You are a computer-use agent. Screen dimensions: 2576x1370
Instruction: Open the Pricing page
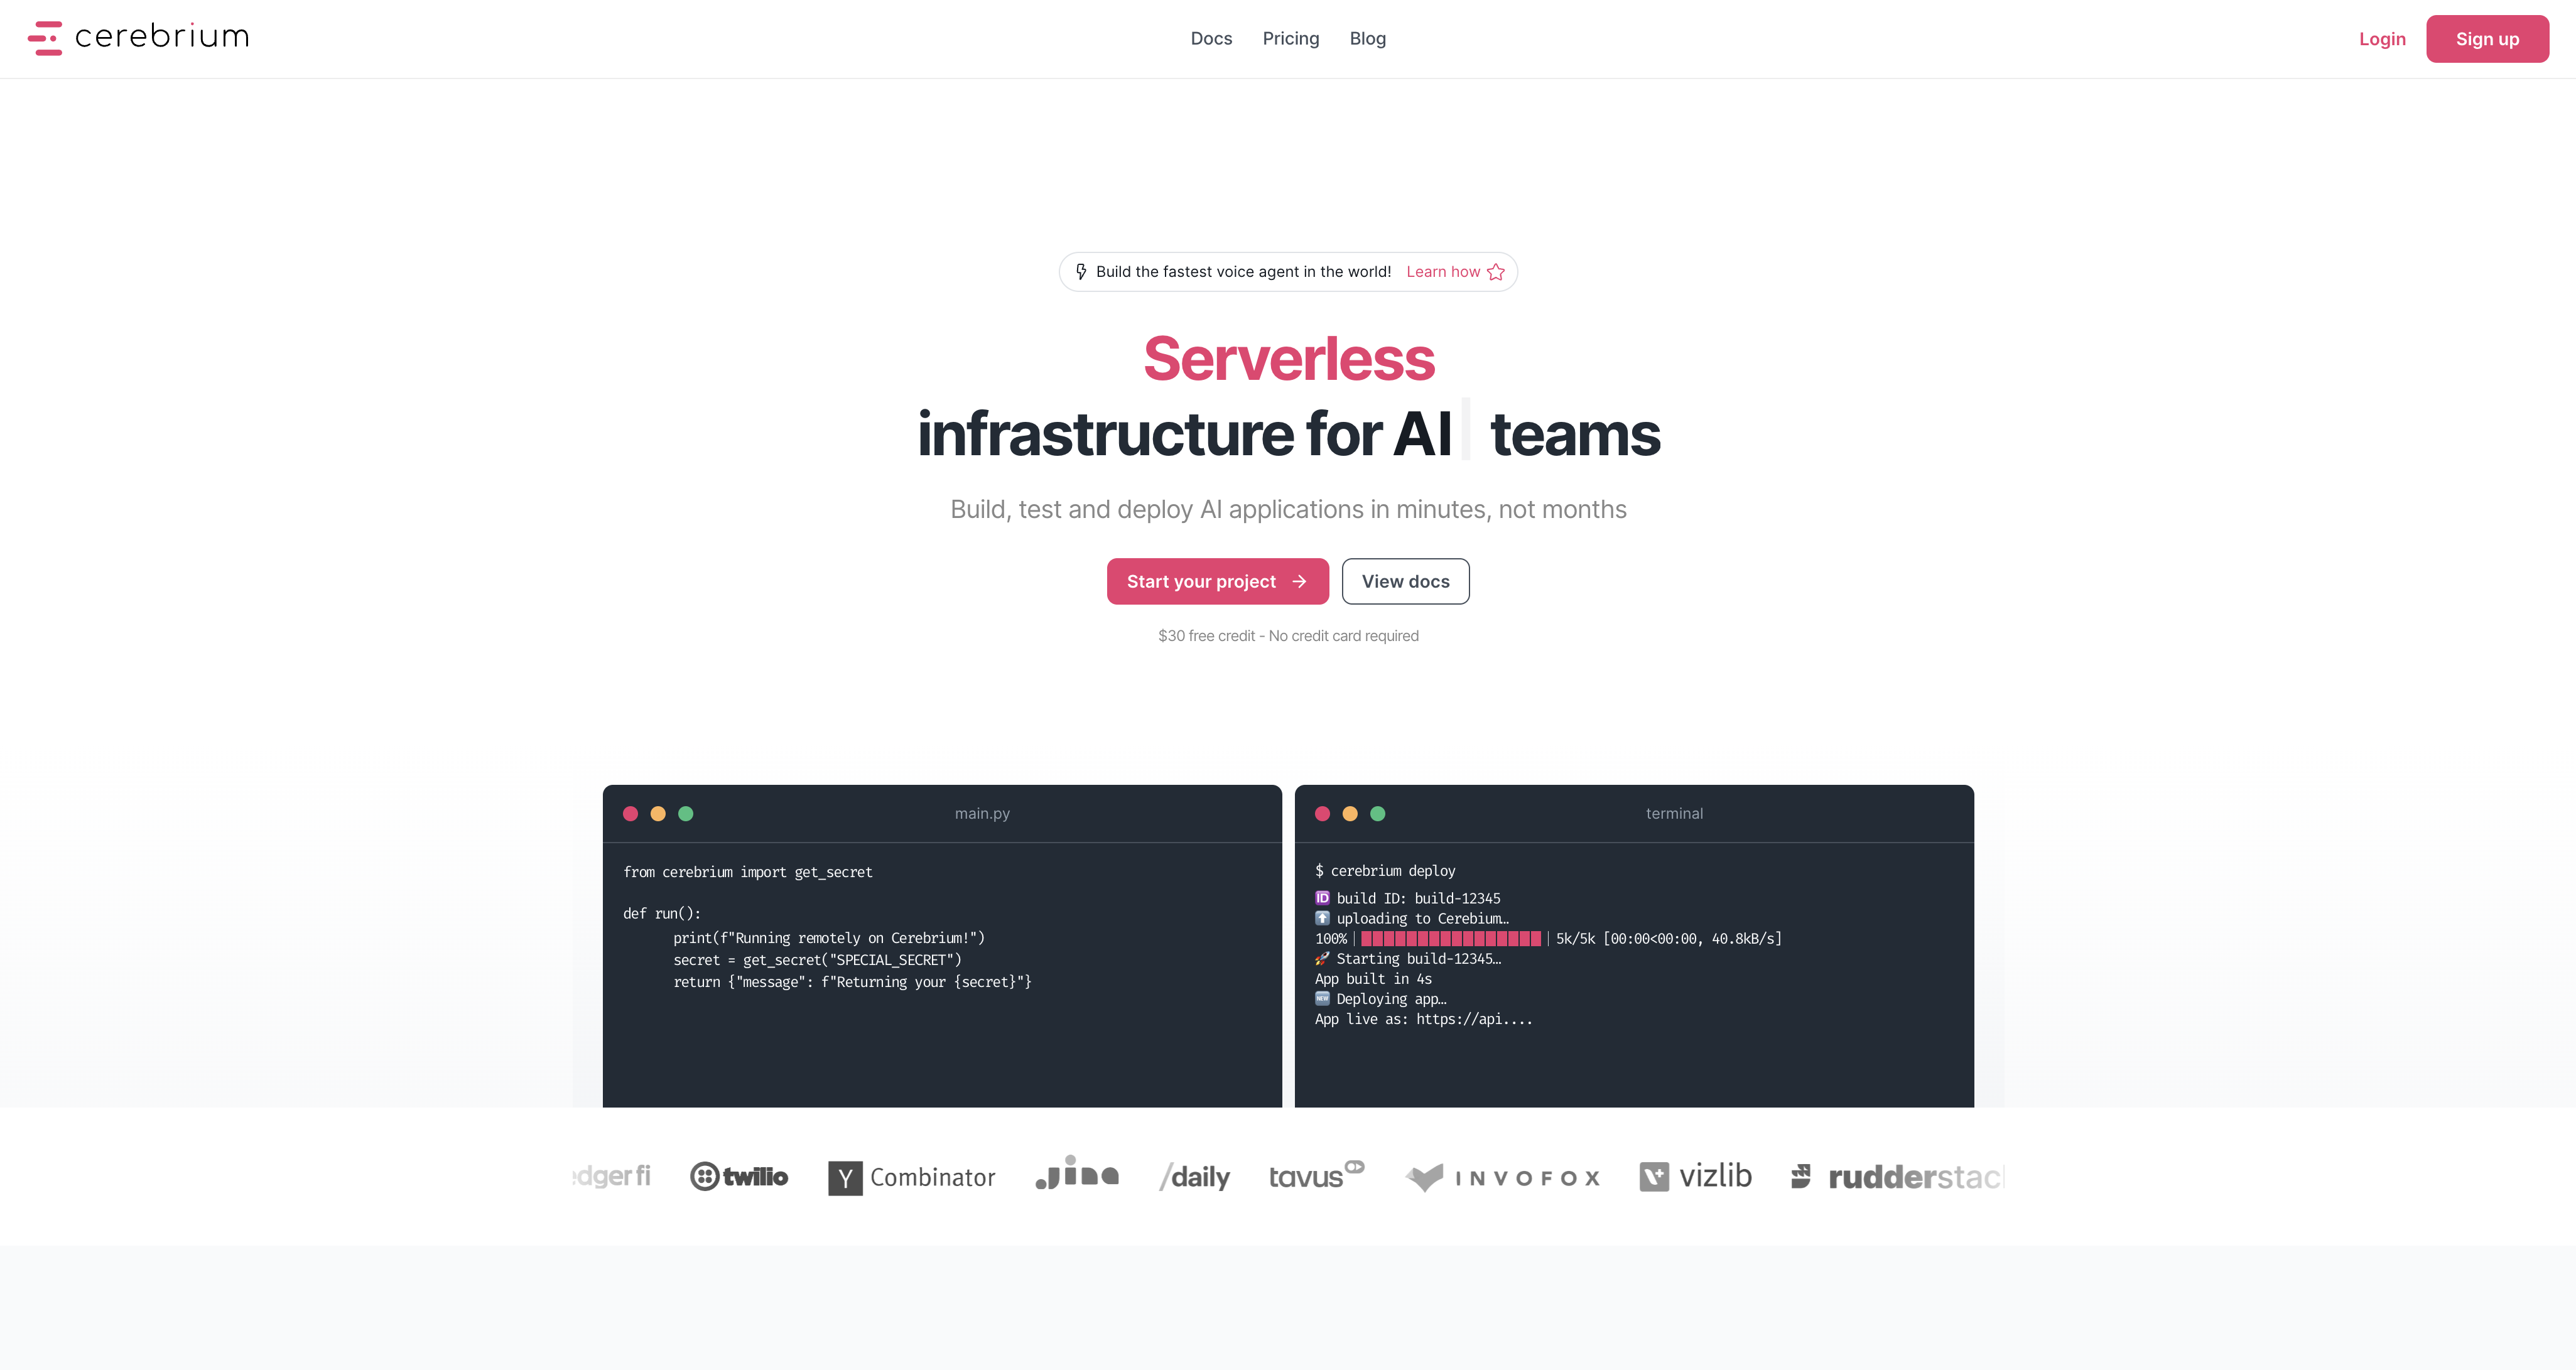pos(1290,38)
